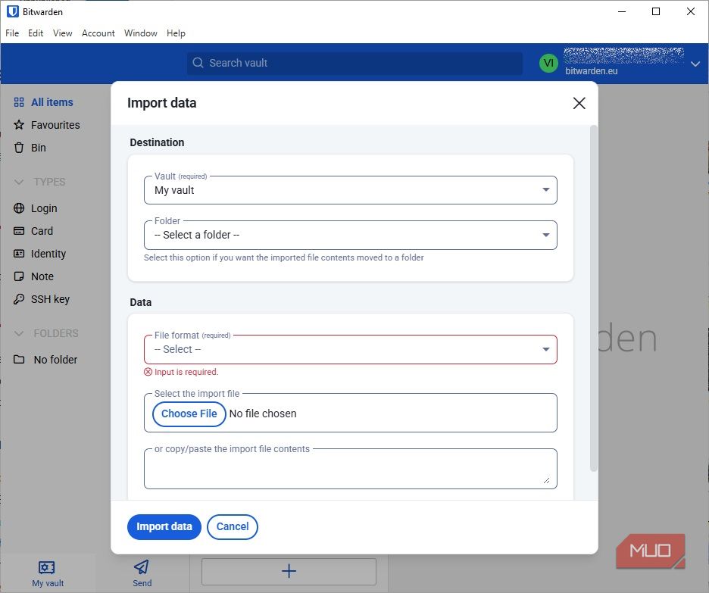Image resolution: width=709 pixels, height=593 pixels.
Task: Click the plus add item button
Action: (x=289, y=571)
